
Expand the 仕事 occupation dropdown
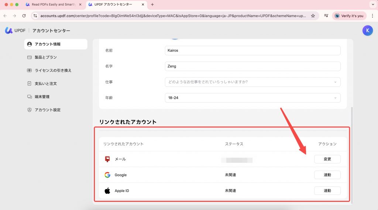click(x=252, y=82)
